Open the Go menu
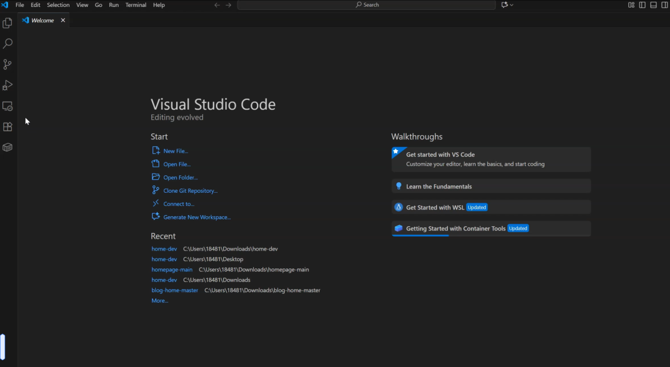Screen dimensions: 670x367 (x=98, y=5)
